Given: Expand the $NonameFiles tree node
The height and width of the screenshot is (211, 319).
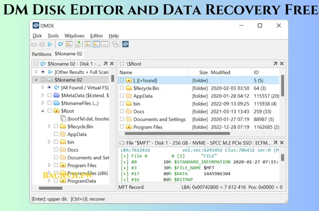Looking at the screenshot, I should [43, 103].
